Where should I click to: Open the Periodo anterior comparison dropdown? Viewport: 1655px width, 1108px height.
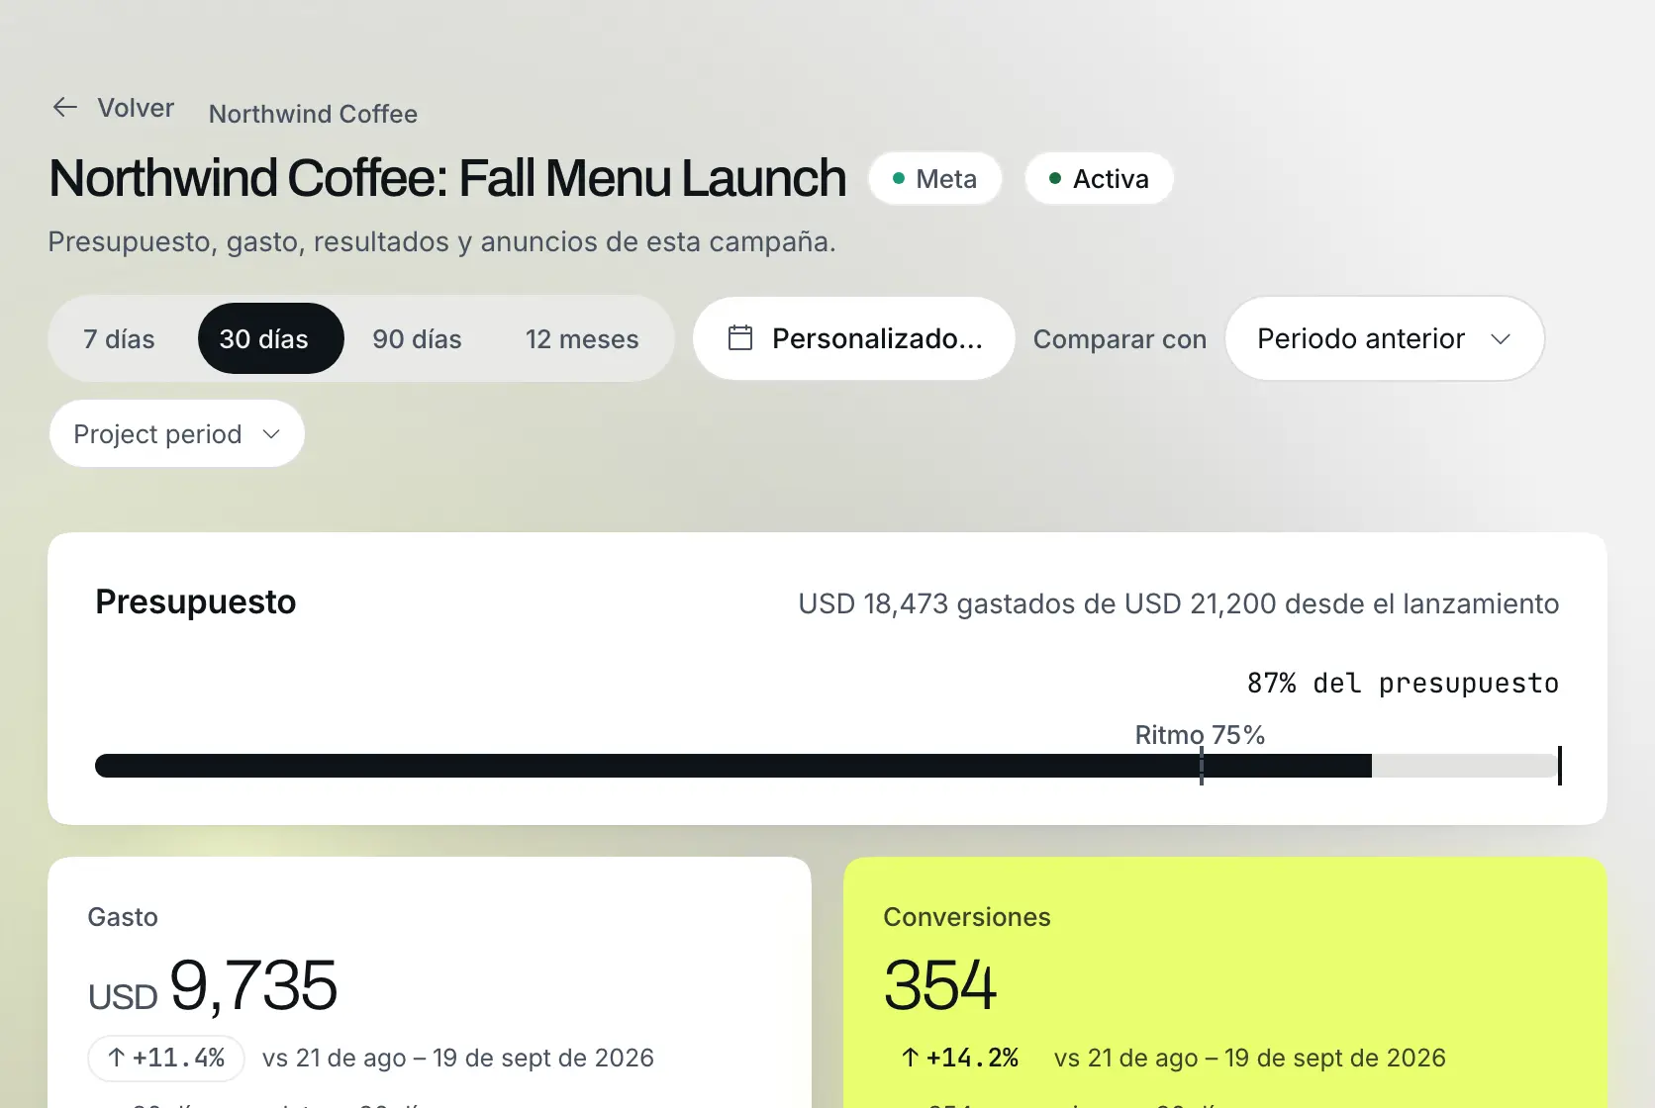coord(1384,338)
